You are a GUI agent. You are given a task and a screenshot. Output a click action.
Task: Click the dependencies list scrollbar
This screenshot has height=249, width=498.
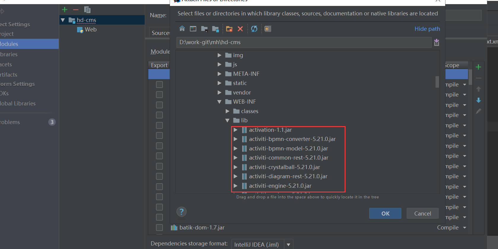coord(470,77)
